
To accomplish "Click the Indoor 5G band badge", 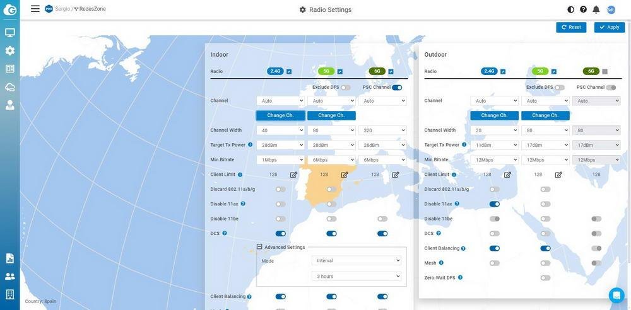I will pos(326,71).
